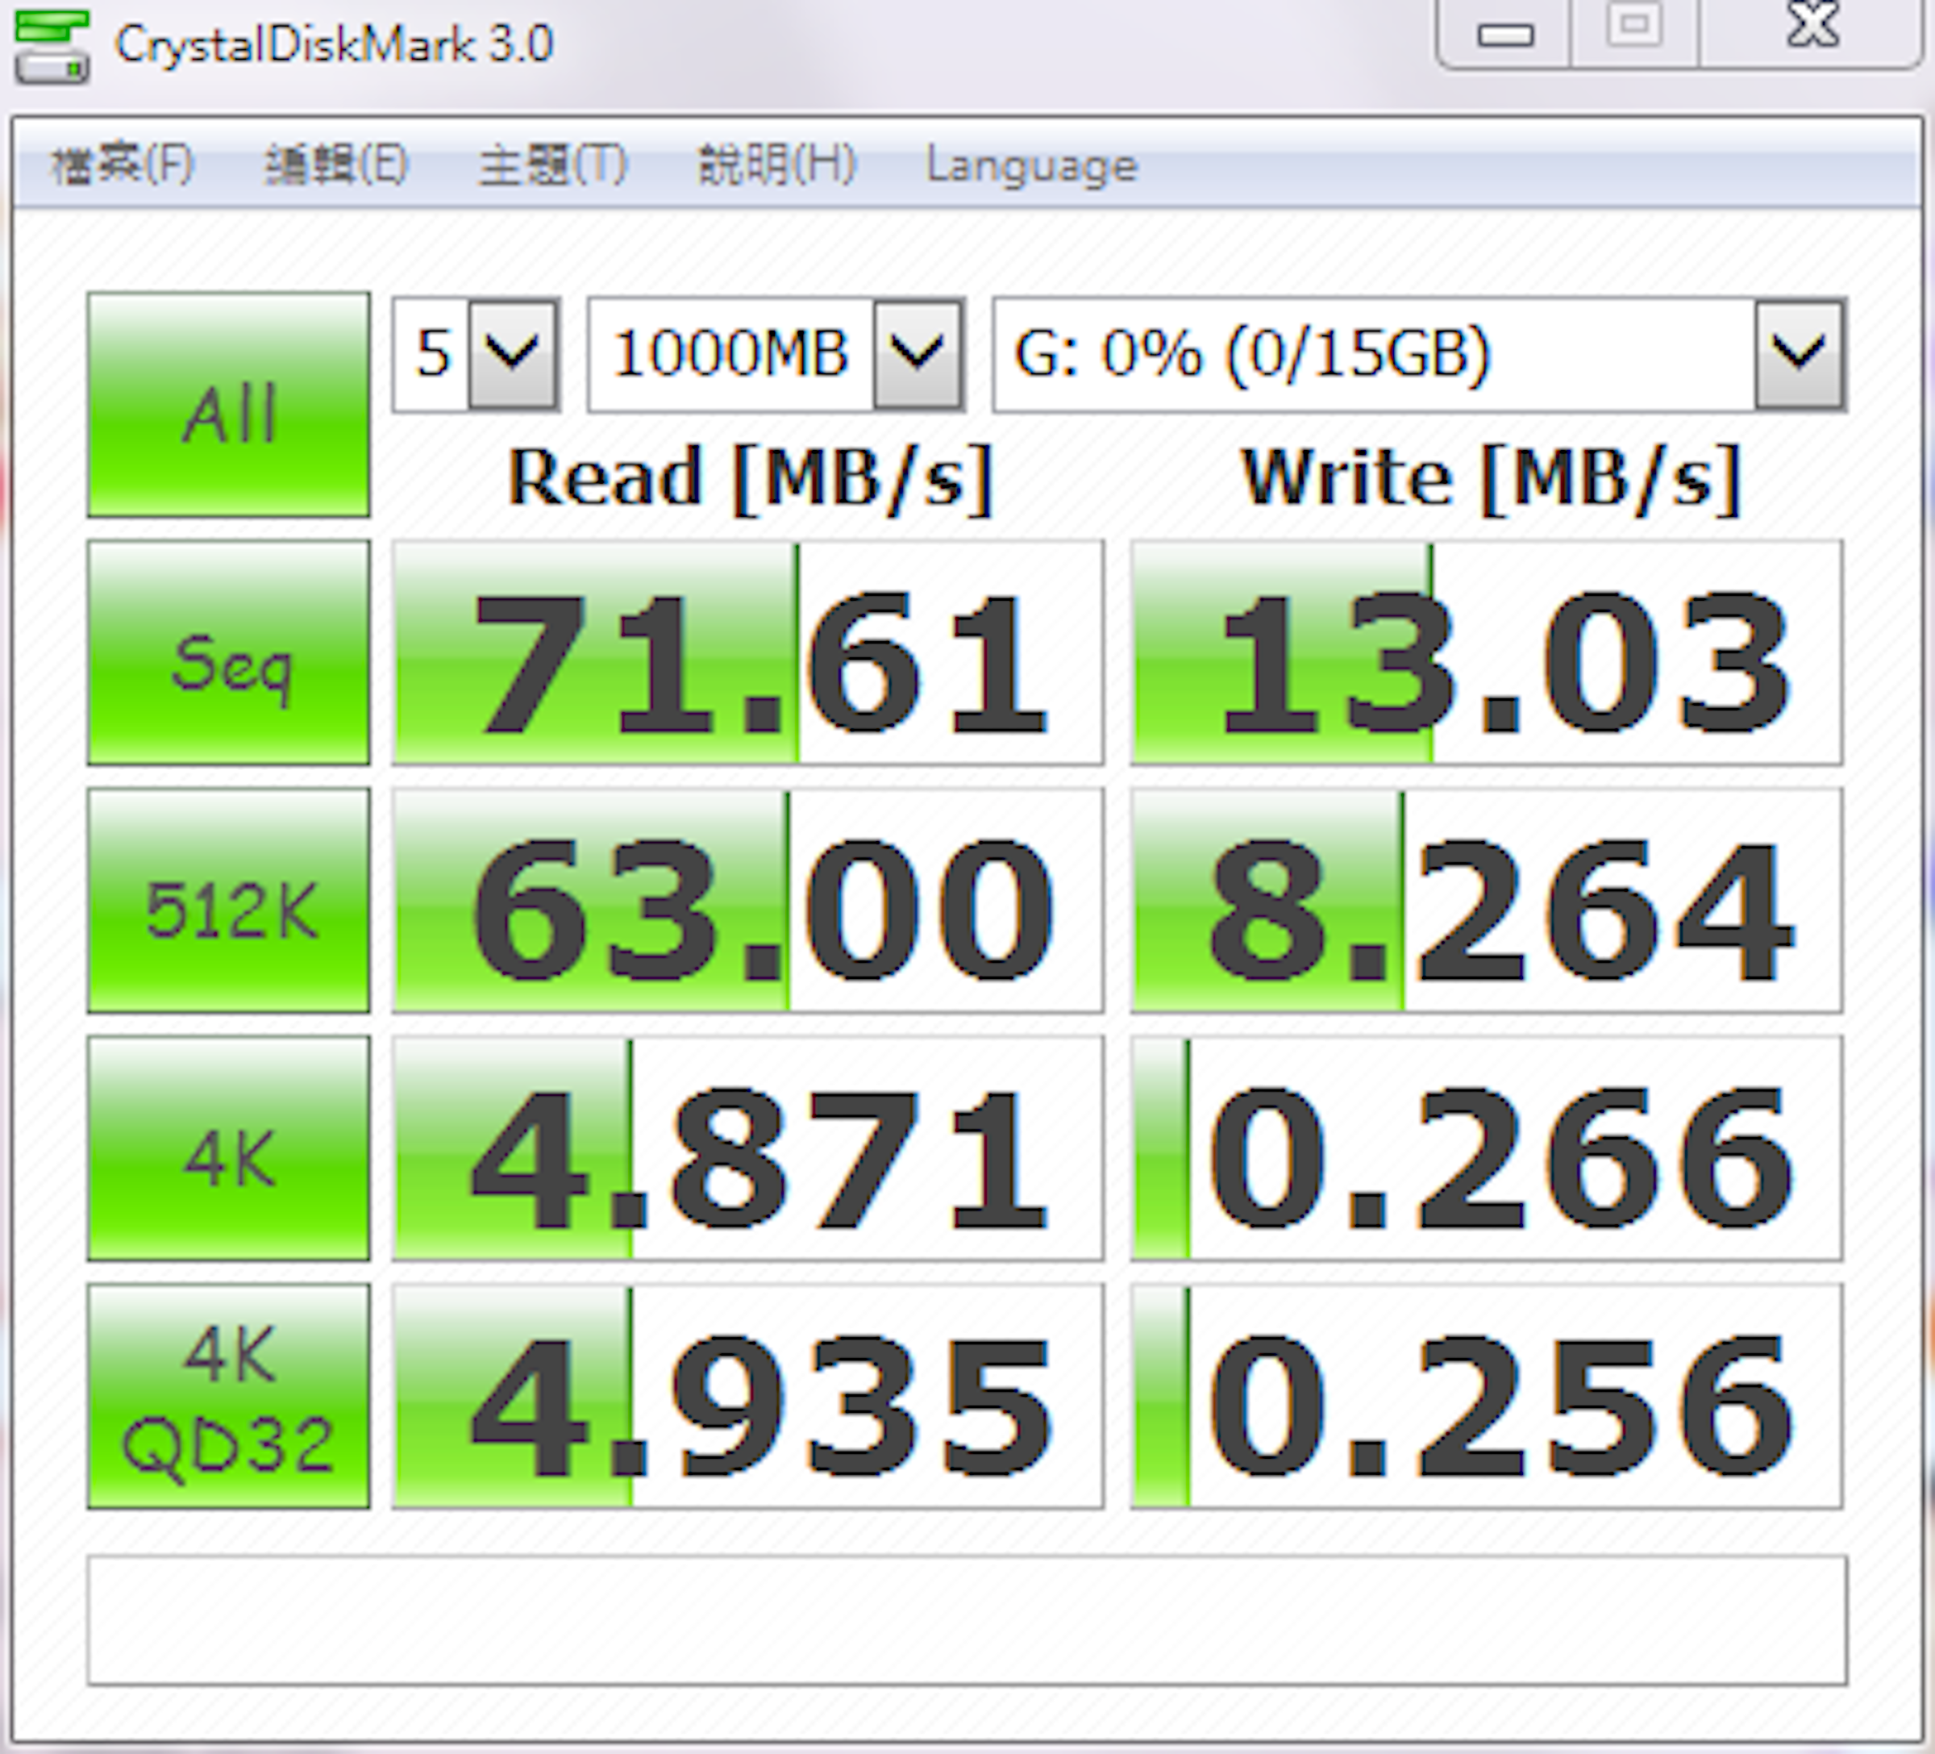Run the 4K QD32 test button
Screen dimensions: 1935x1754
pyautogui.click(x=228, y=1396)
